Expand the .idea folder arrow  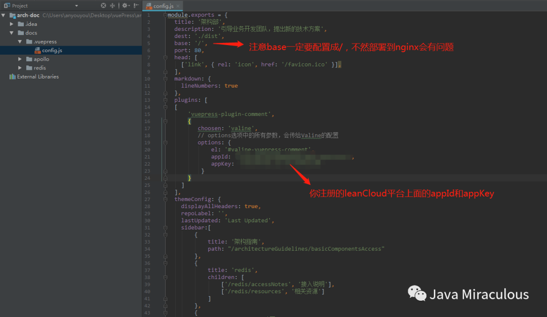pyautogui.click(x=12, y=24)
